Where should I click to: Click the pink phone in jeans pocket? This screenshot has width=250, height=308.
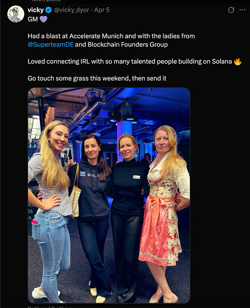(x=34, y=222)
